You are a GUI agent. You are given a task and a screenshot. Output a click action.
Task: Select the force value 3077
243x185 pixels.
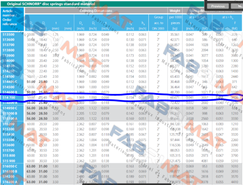205,55
